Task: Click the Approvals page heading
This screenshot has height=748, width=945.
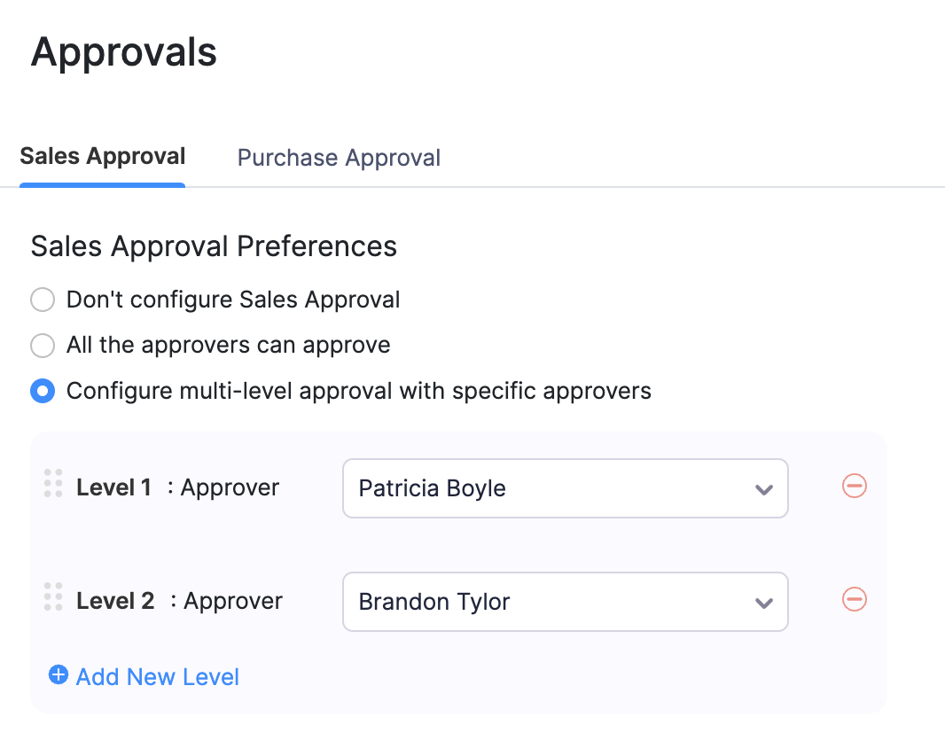Action: coord(123,52)
